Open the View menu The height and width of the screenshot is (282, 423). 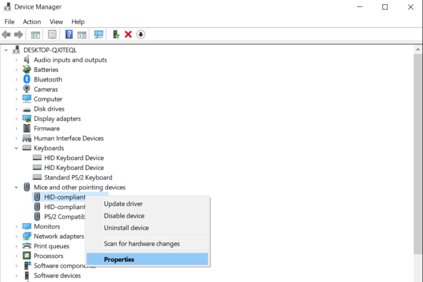point(56,22)
